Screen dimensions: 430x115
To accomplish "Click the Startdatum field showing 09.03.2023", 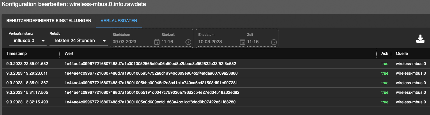I will point(133,42).
